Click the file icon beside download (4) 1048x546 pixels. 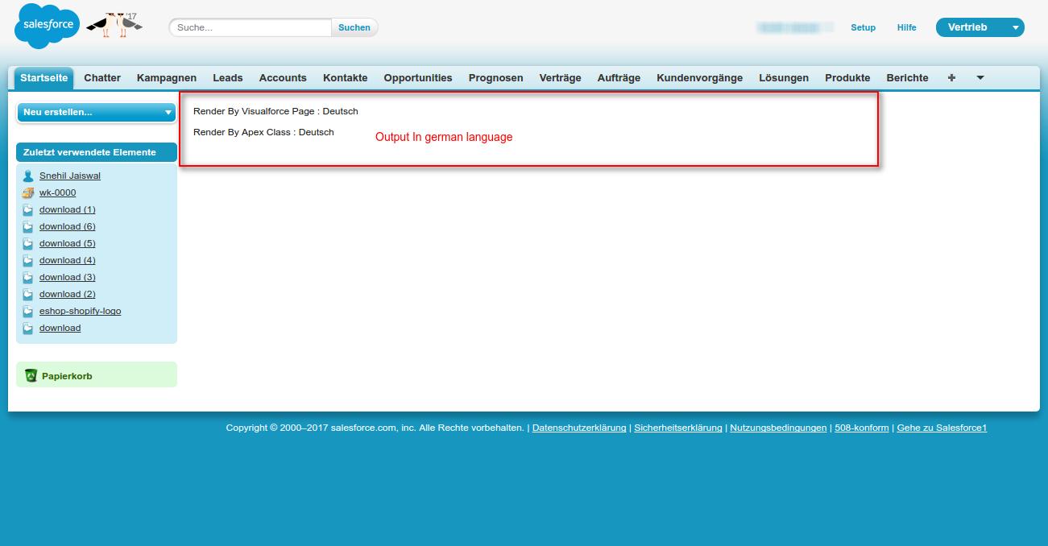28,260
